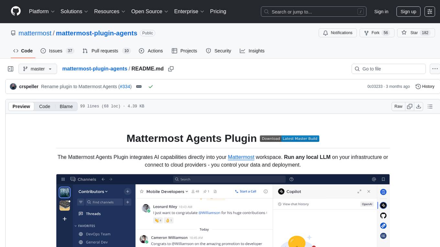Copy the README.md file path

click(171, 69)
